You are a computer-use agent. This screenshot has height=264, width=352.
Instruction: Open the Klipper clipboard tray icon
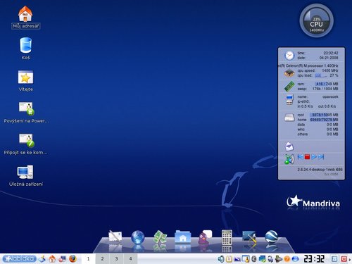pos(229,259)
